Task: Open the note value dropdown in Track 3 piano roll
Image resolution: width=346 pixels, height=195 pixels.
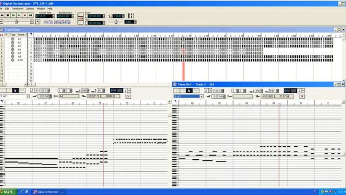Action: [210, 90]
